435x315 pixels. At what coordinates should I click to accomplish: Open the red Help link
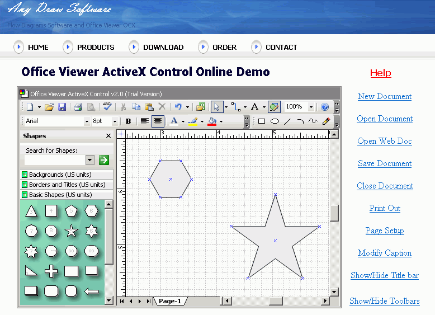(x=381, y=73)
